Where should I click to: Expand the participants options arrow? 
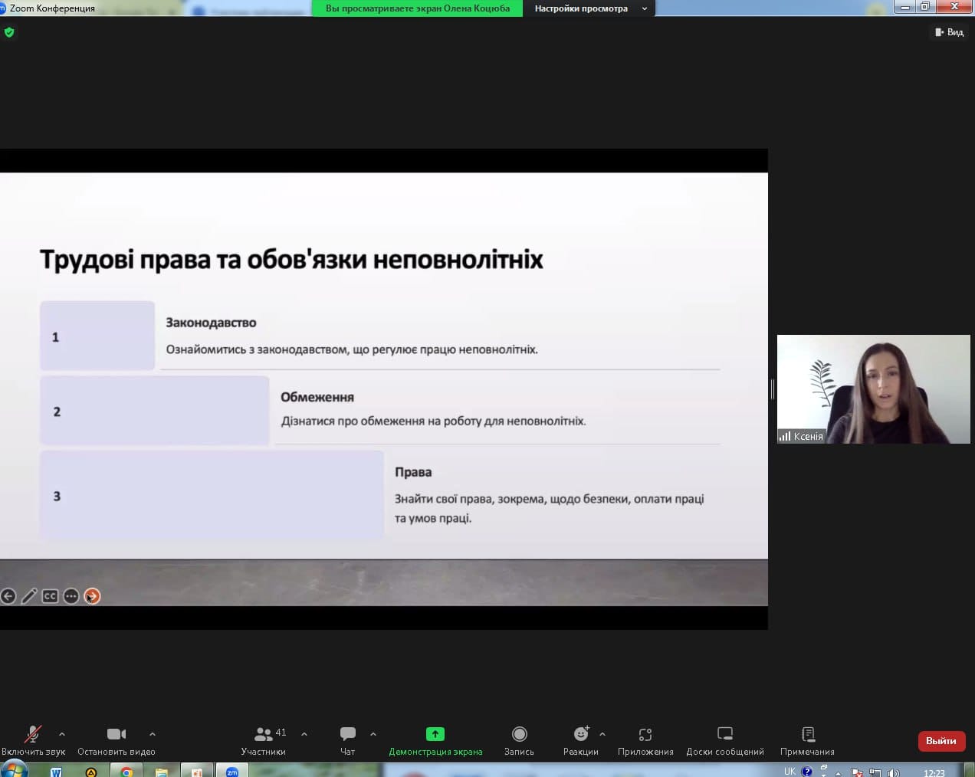pyautogui.click(x=304, y=734)
